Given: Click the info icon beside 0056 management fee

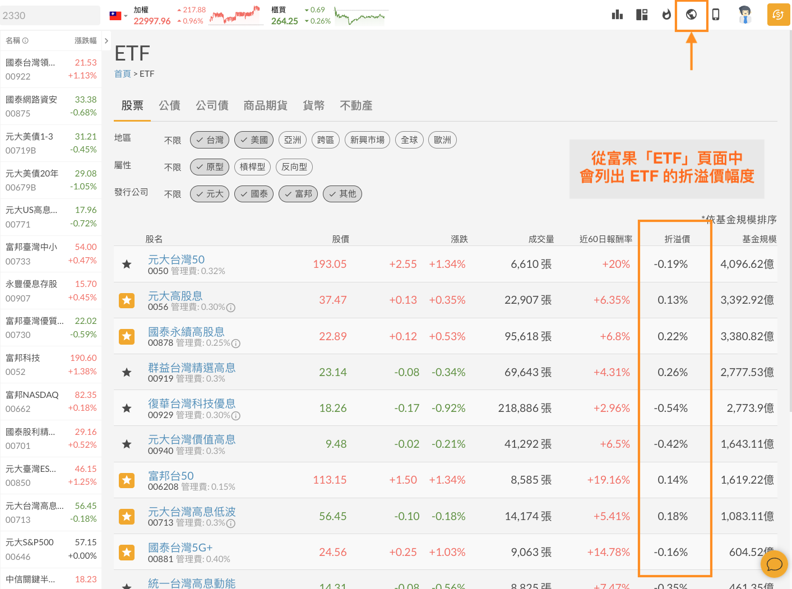Looking at the screenshot, I should (x=231, y=308).
